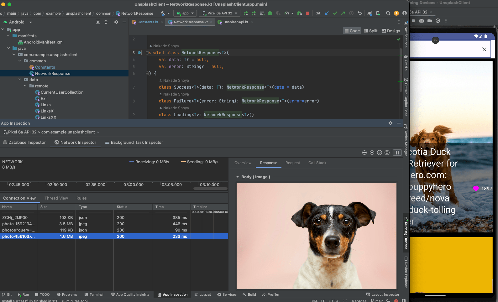This screenshot has width=498, height=302.
Task: Open the Search Everywhere magnifier icon
Action: tap(388, 13)
